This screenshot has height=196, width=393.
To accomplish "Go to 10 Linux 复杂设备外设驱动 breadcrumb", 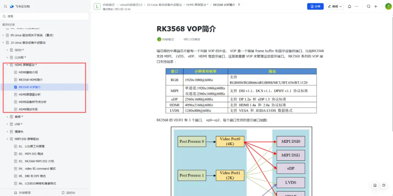I will (164, 5).
